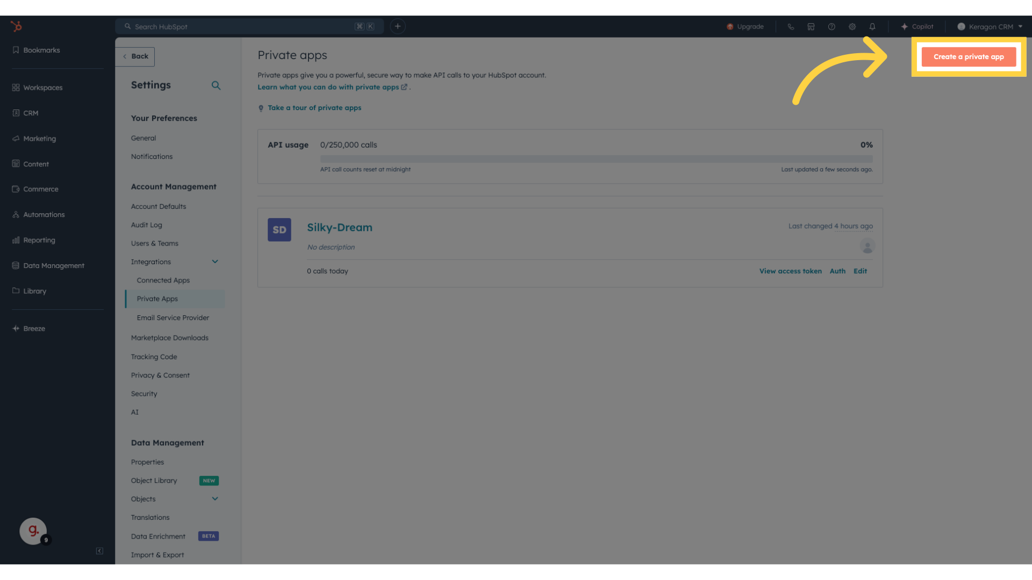
Task: Open Object Library settings
Action: click(x=154, y=481)
